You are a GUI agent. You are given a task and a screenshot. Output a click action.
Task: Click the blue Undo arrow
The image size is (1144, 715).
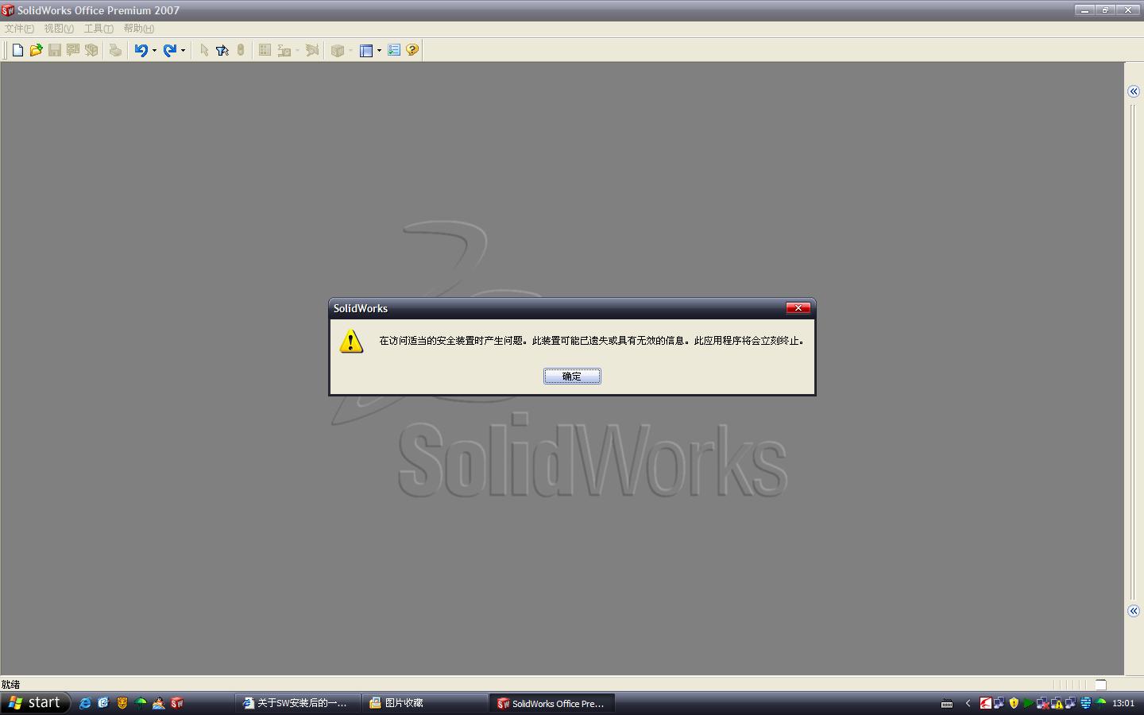pos(141,50)
